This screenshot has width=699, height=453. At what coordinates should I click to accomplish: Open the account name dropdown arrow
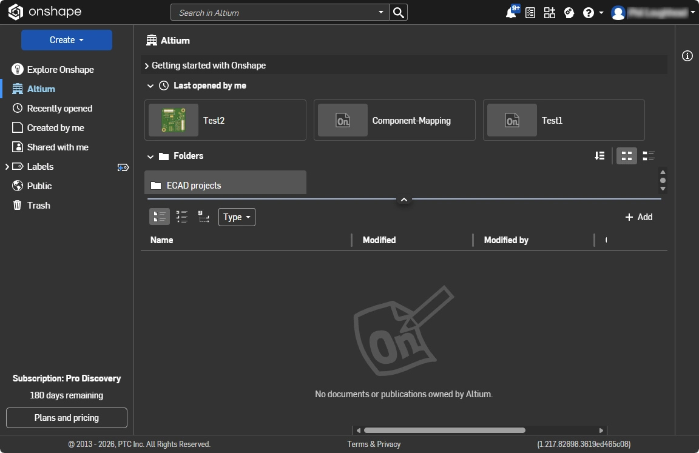tap(692, 13)
